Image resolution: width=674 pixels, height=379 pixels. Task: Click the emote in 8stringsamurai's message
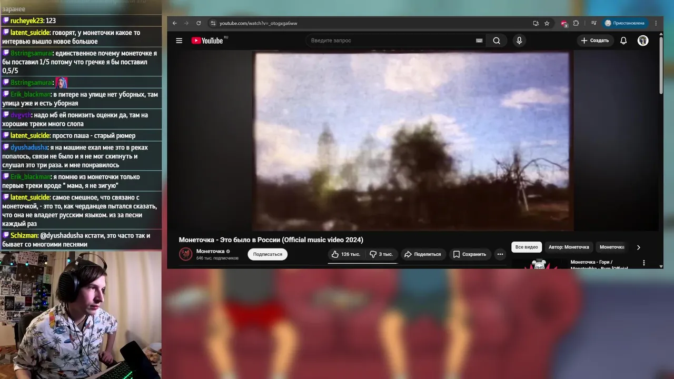click(62, 83)
